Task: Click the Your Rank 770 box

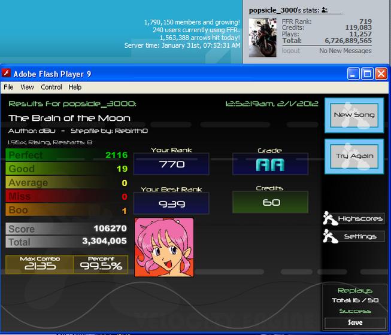Action: (172, 164)
